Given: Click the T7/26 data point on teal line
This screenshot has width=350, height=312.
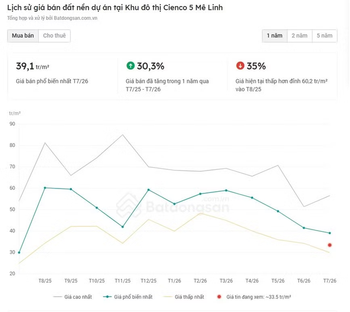Looking at the screenshot, I should tap(330, 233).
